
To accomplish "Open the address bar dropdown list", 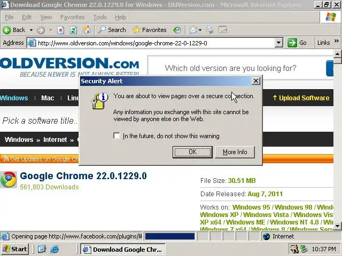I will click(279, 43).
